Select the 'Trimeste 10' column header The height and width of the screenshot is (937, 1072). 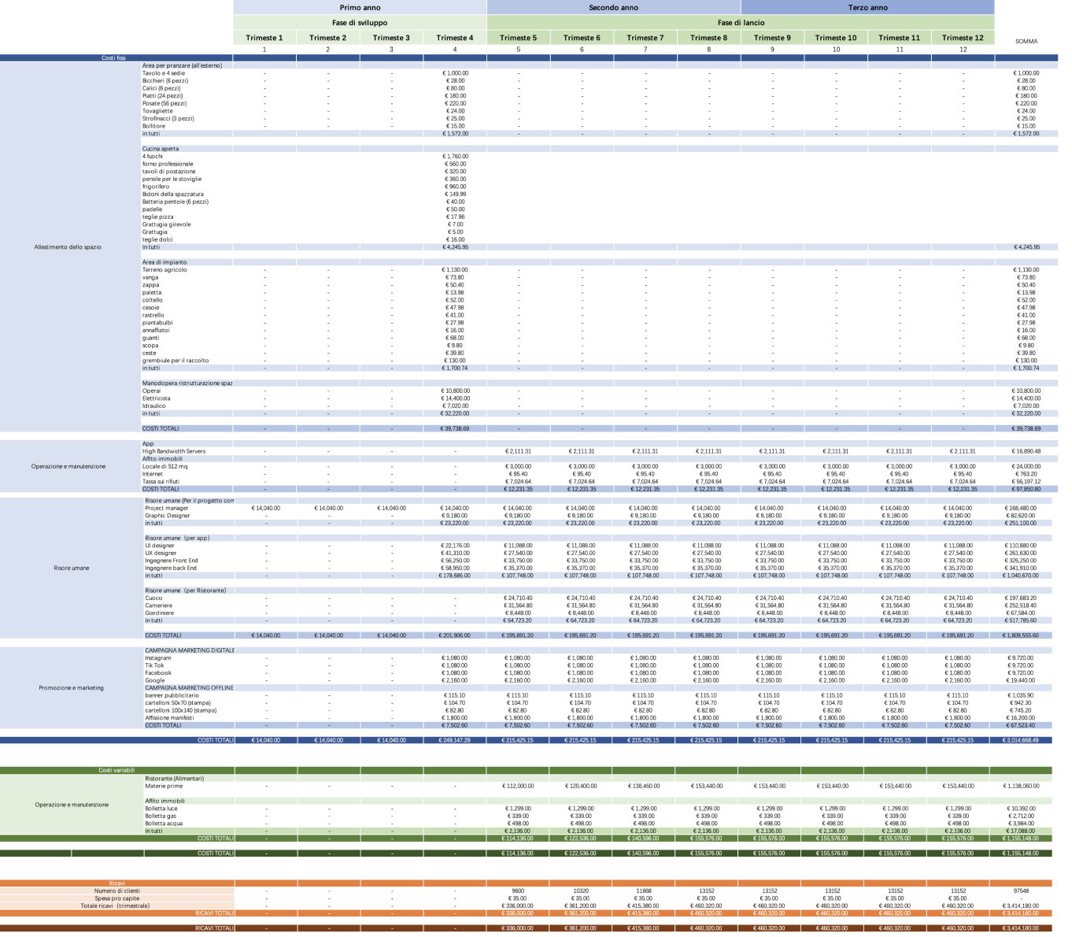point(836,38)
